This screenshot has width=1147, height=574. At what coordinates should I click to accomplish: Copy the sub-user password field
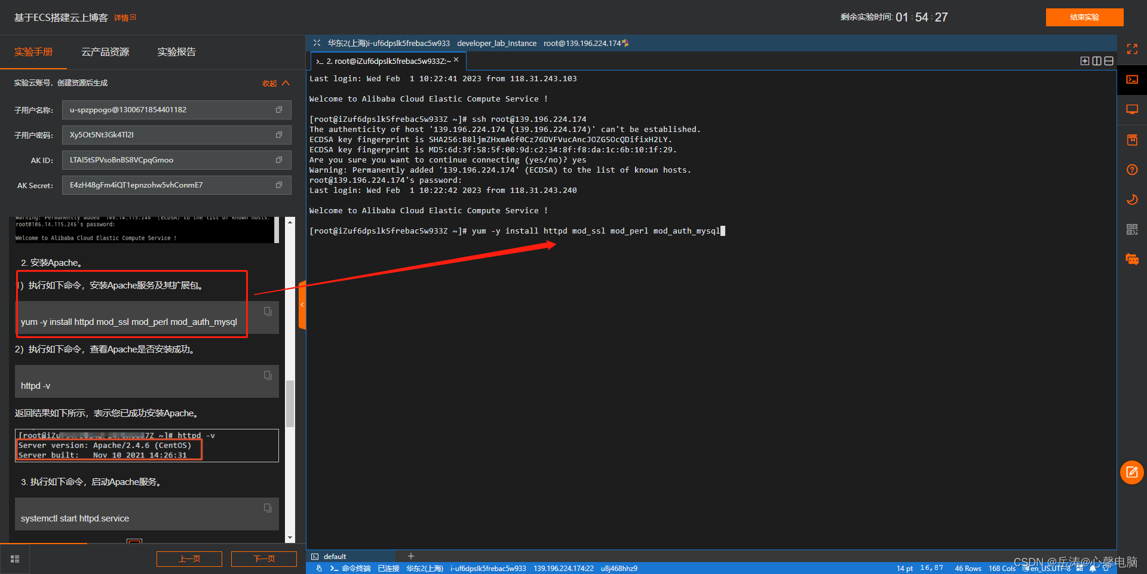(278, 135)
